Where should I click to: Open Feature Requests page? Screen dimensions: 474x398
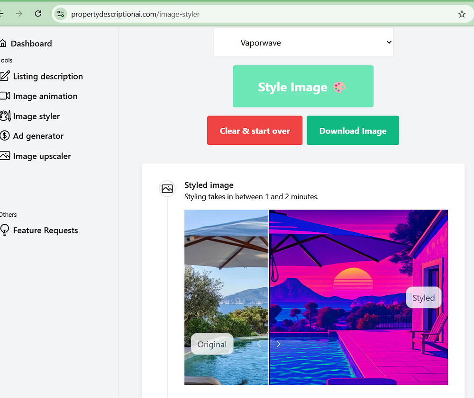tap(46, 230)
